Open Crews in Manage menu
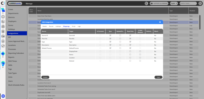This screenshot has height=99, width=204. pyautogui.click(x=17, y=10)
